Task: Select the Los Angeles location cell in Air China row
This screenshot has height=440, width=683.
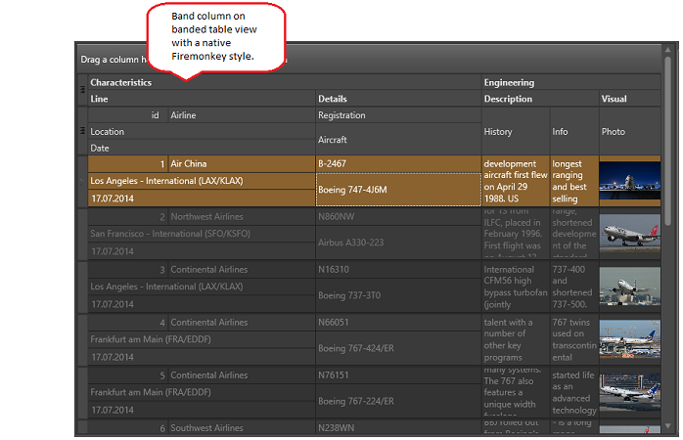Action: coord(202,181)
